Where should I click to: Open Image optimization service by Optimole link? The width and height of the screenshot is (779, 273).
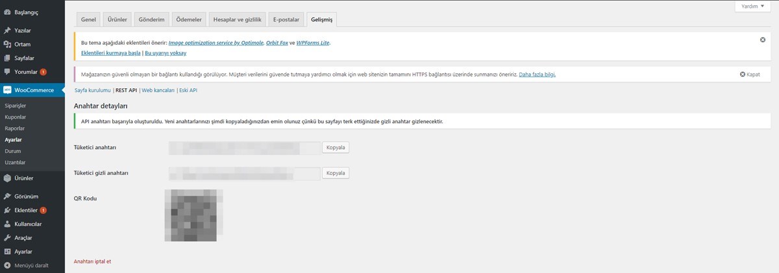click(216, 43)
